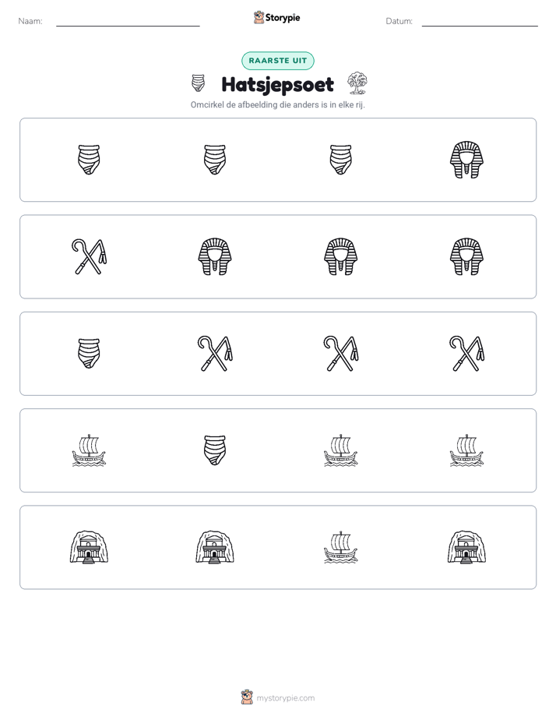Click the Datum input line
The image size is (556, 720).
[x=480, y=22]
